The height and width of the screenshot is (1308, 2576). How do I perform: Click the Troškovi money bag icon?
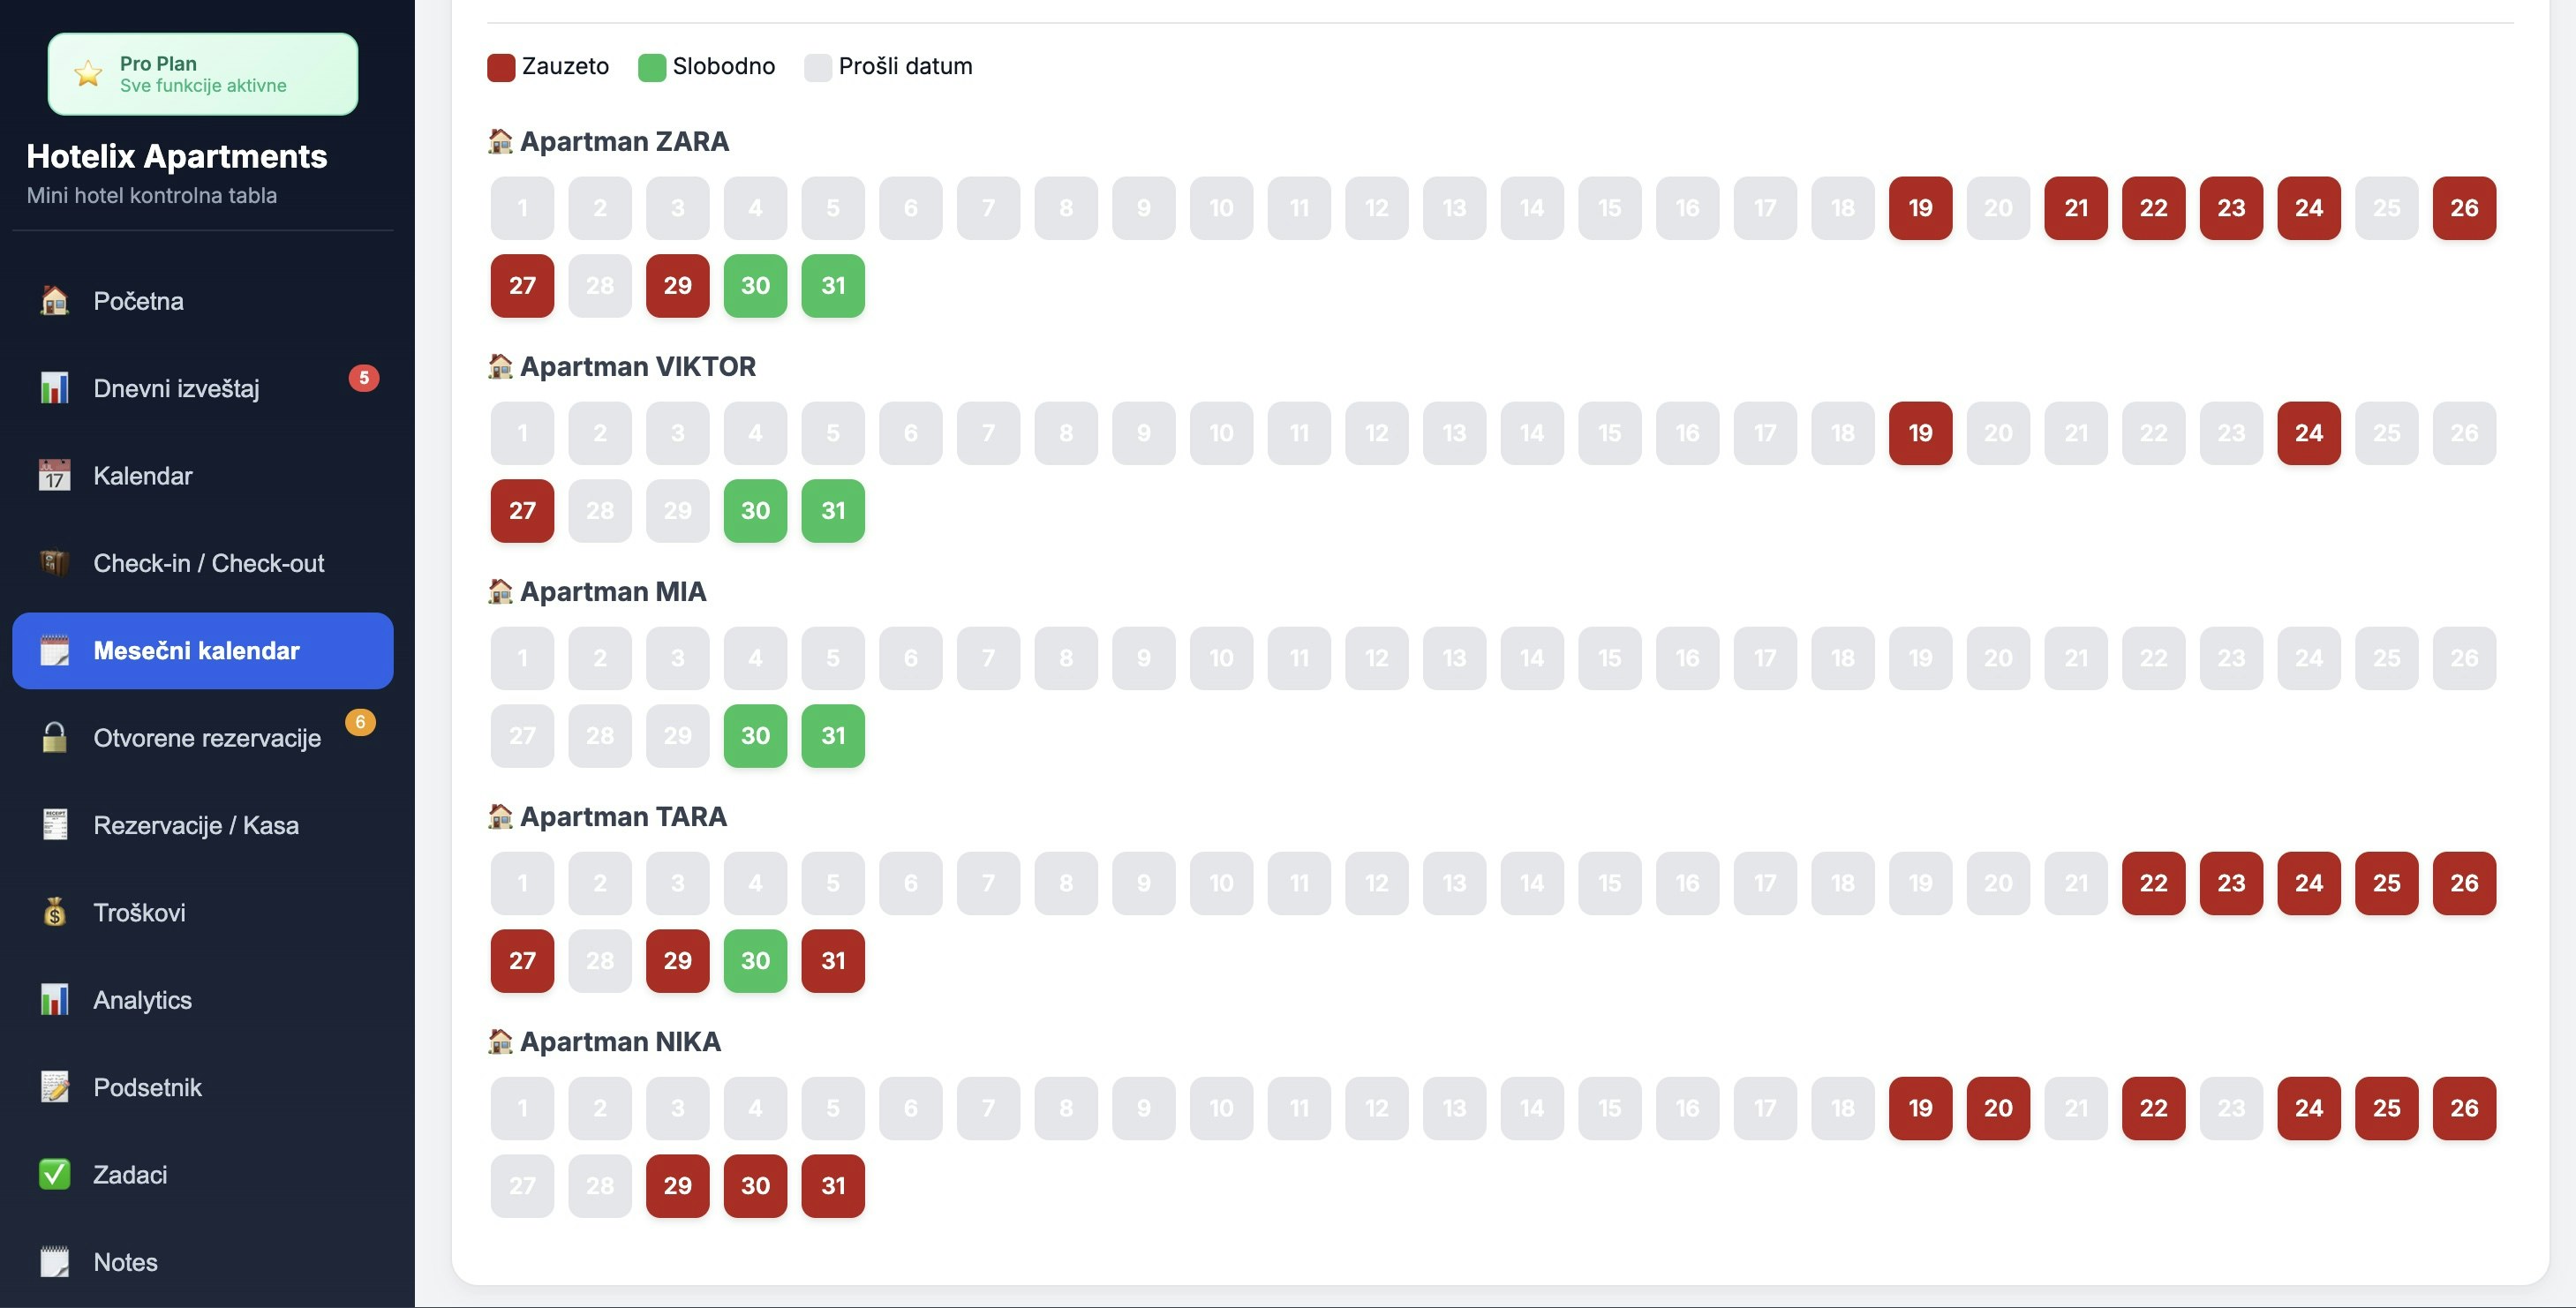[55, 913]
